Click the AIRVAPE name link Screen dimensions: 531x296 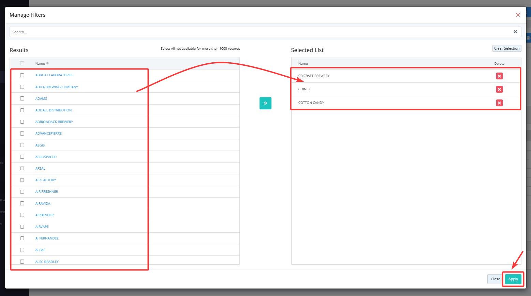[x=42, y=227]
